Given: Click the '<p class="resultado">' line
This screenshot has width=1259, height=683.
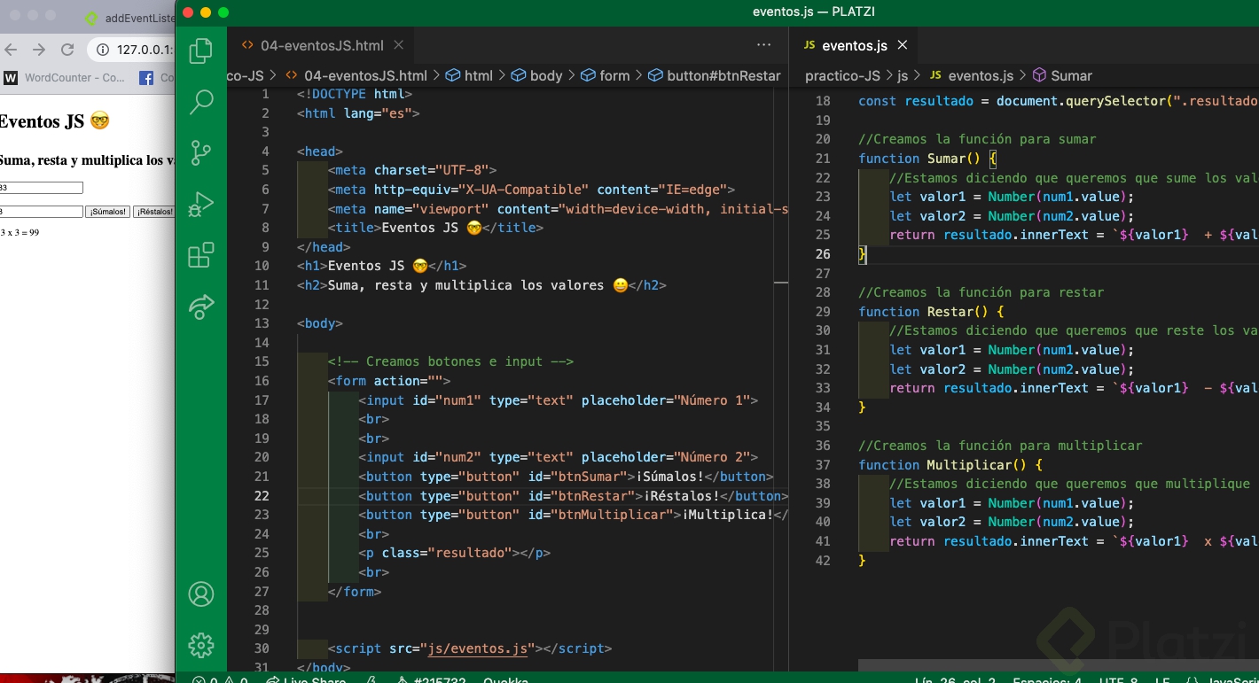Looking at the screenshot, I should click(x=455, y=553).
